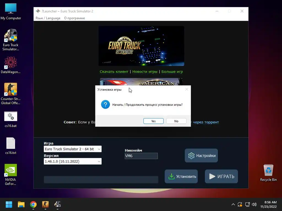This screenshot has width=282, height=211.
Task: Select DataWagon desktop shortcut
Action: (x=11, y=65)
